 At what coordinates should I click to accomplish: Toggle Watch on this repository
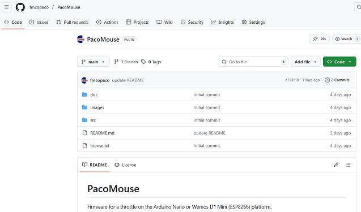coord(346,39)
